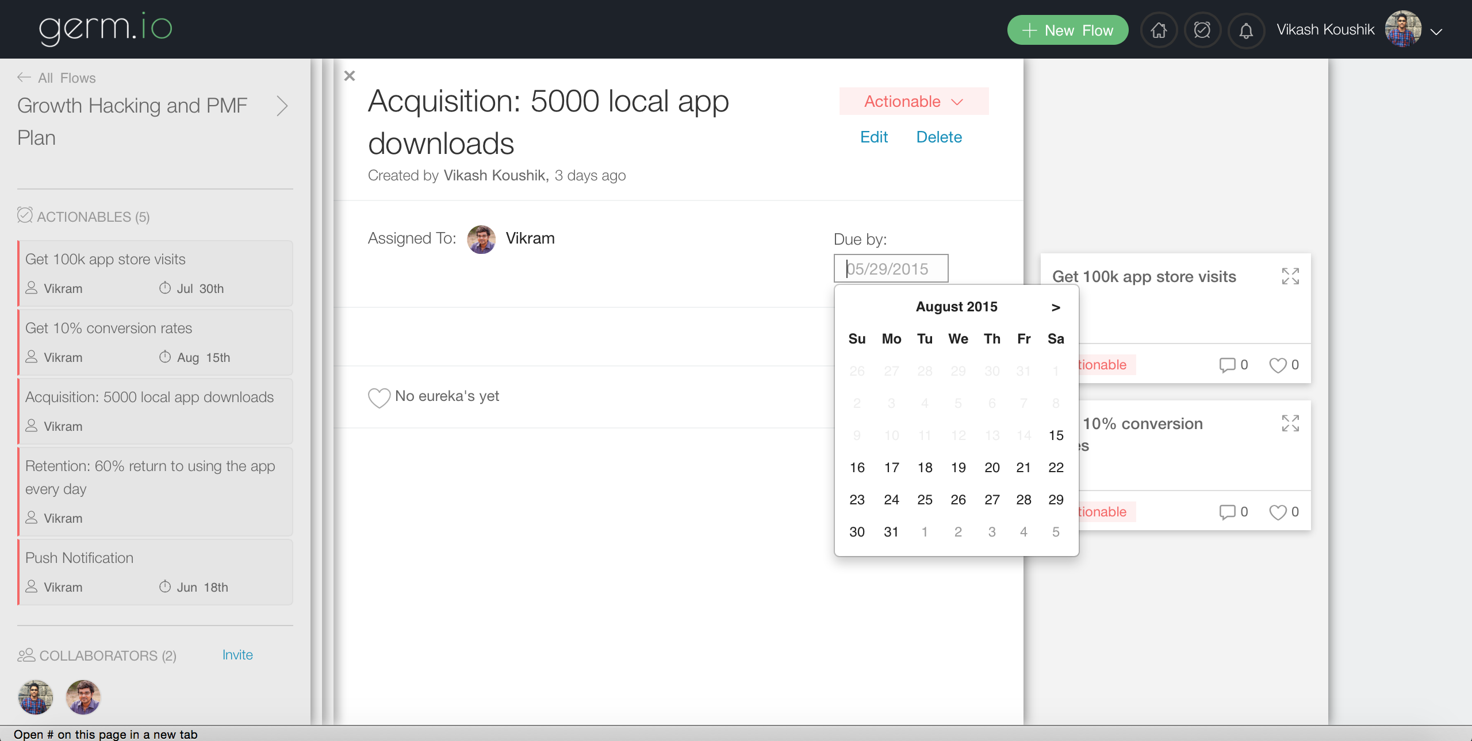Click heart icon on 10% conversion card
The image size is (1472, 741).
pos(1277,512)
